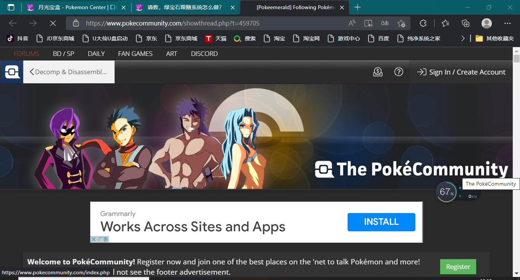Close the 请教，绿宝石跟随系统 tab
This screenshot has width=520, height=280.
point(233,7)
